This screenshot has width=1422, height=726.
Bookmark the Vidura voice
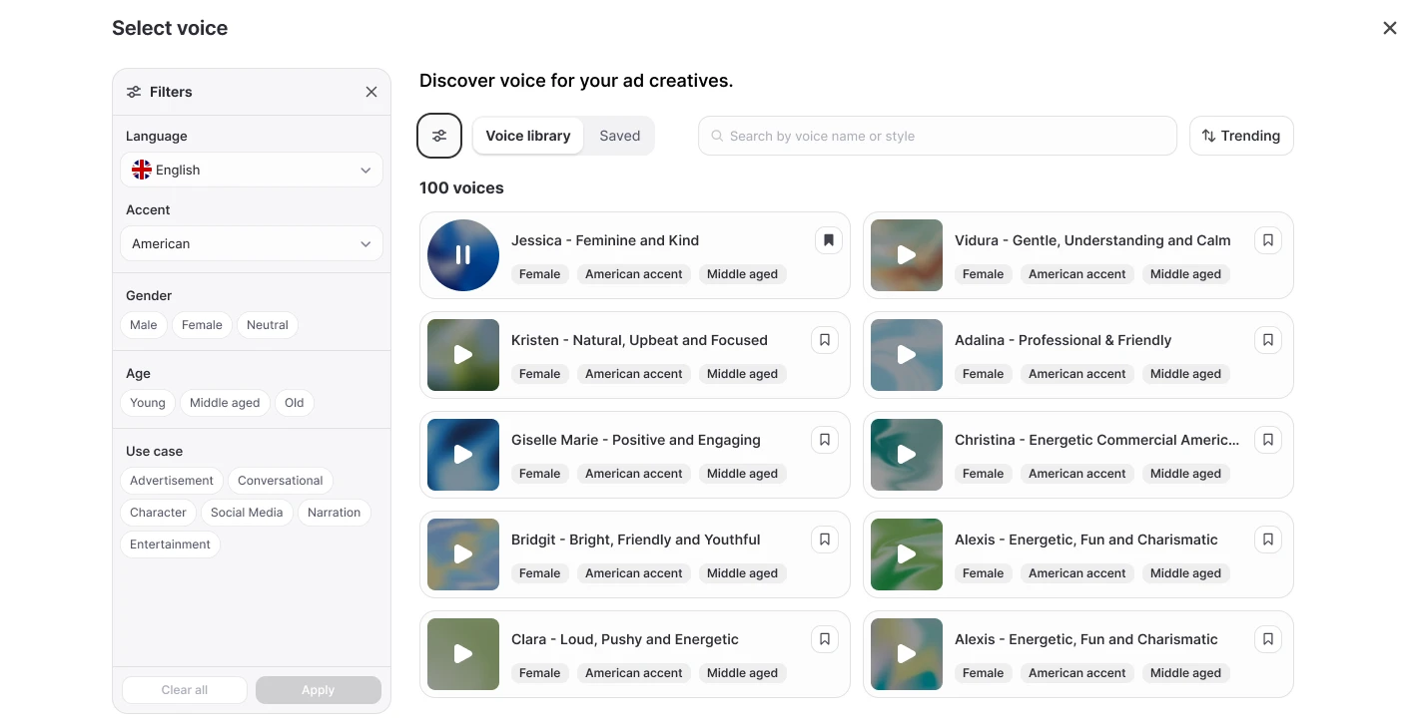coord(1268,240)
